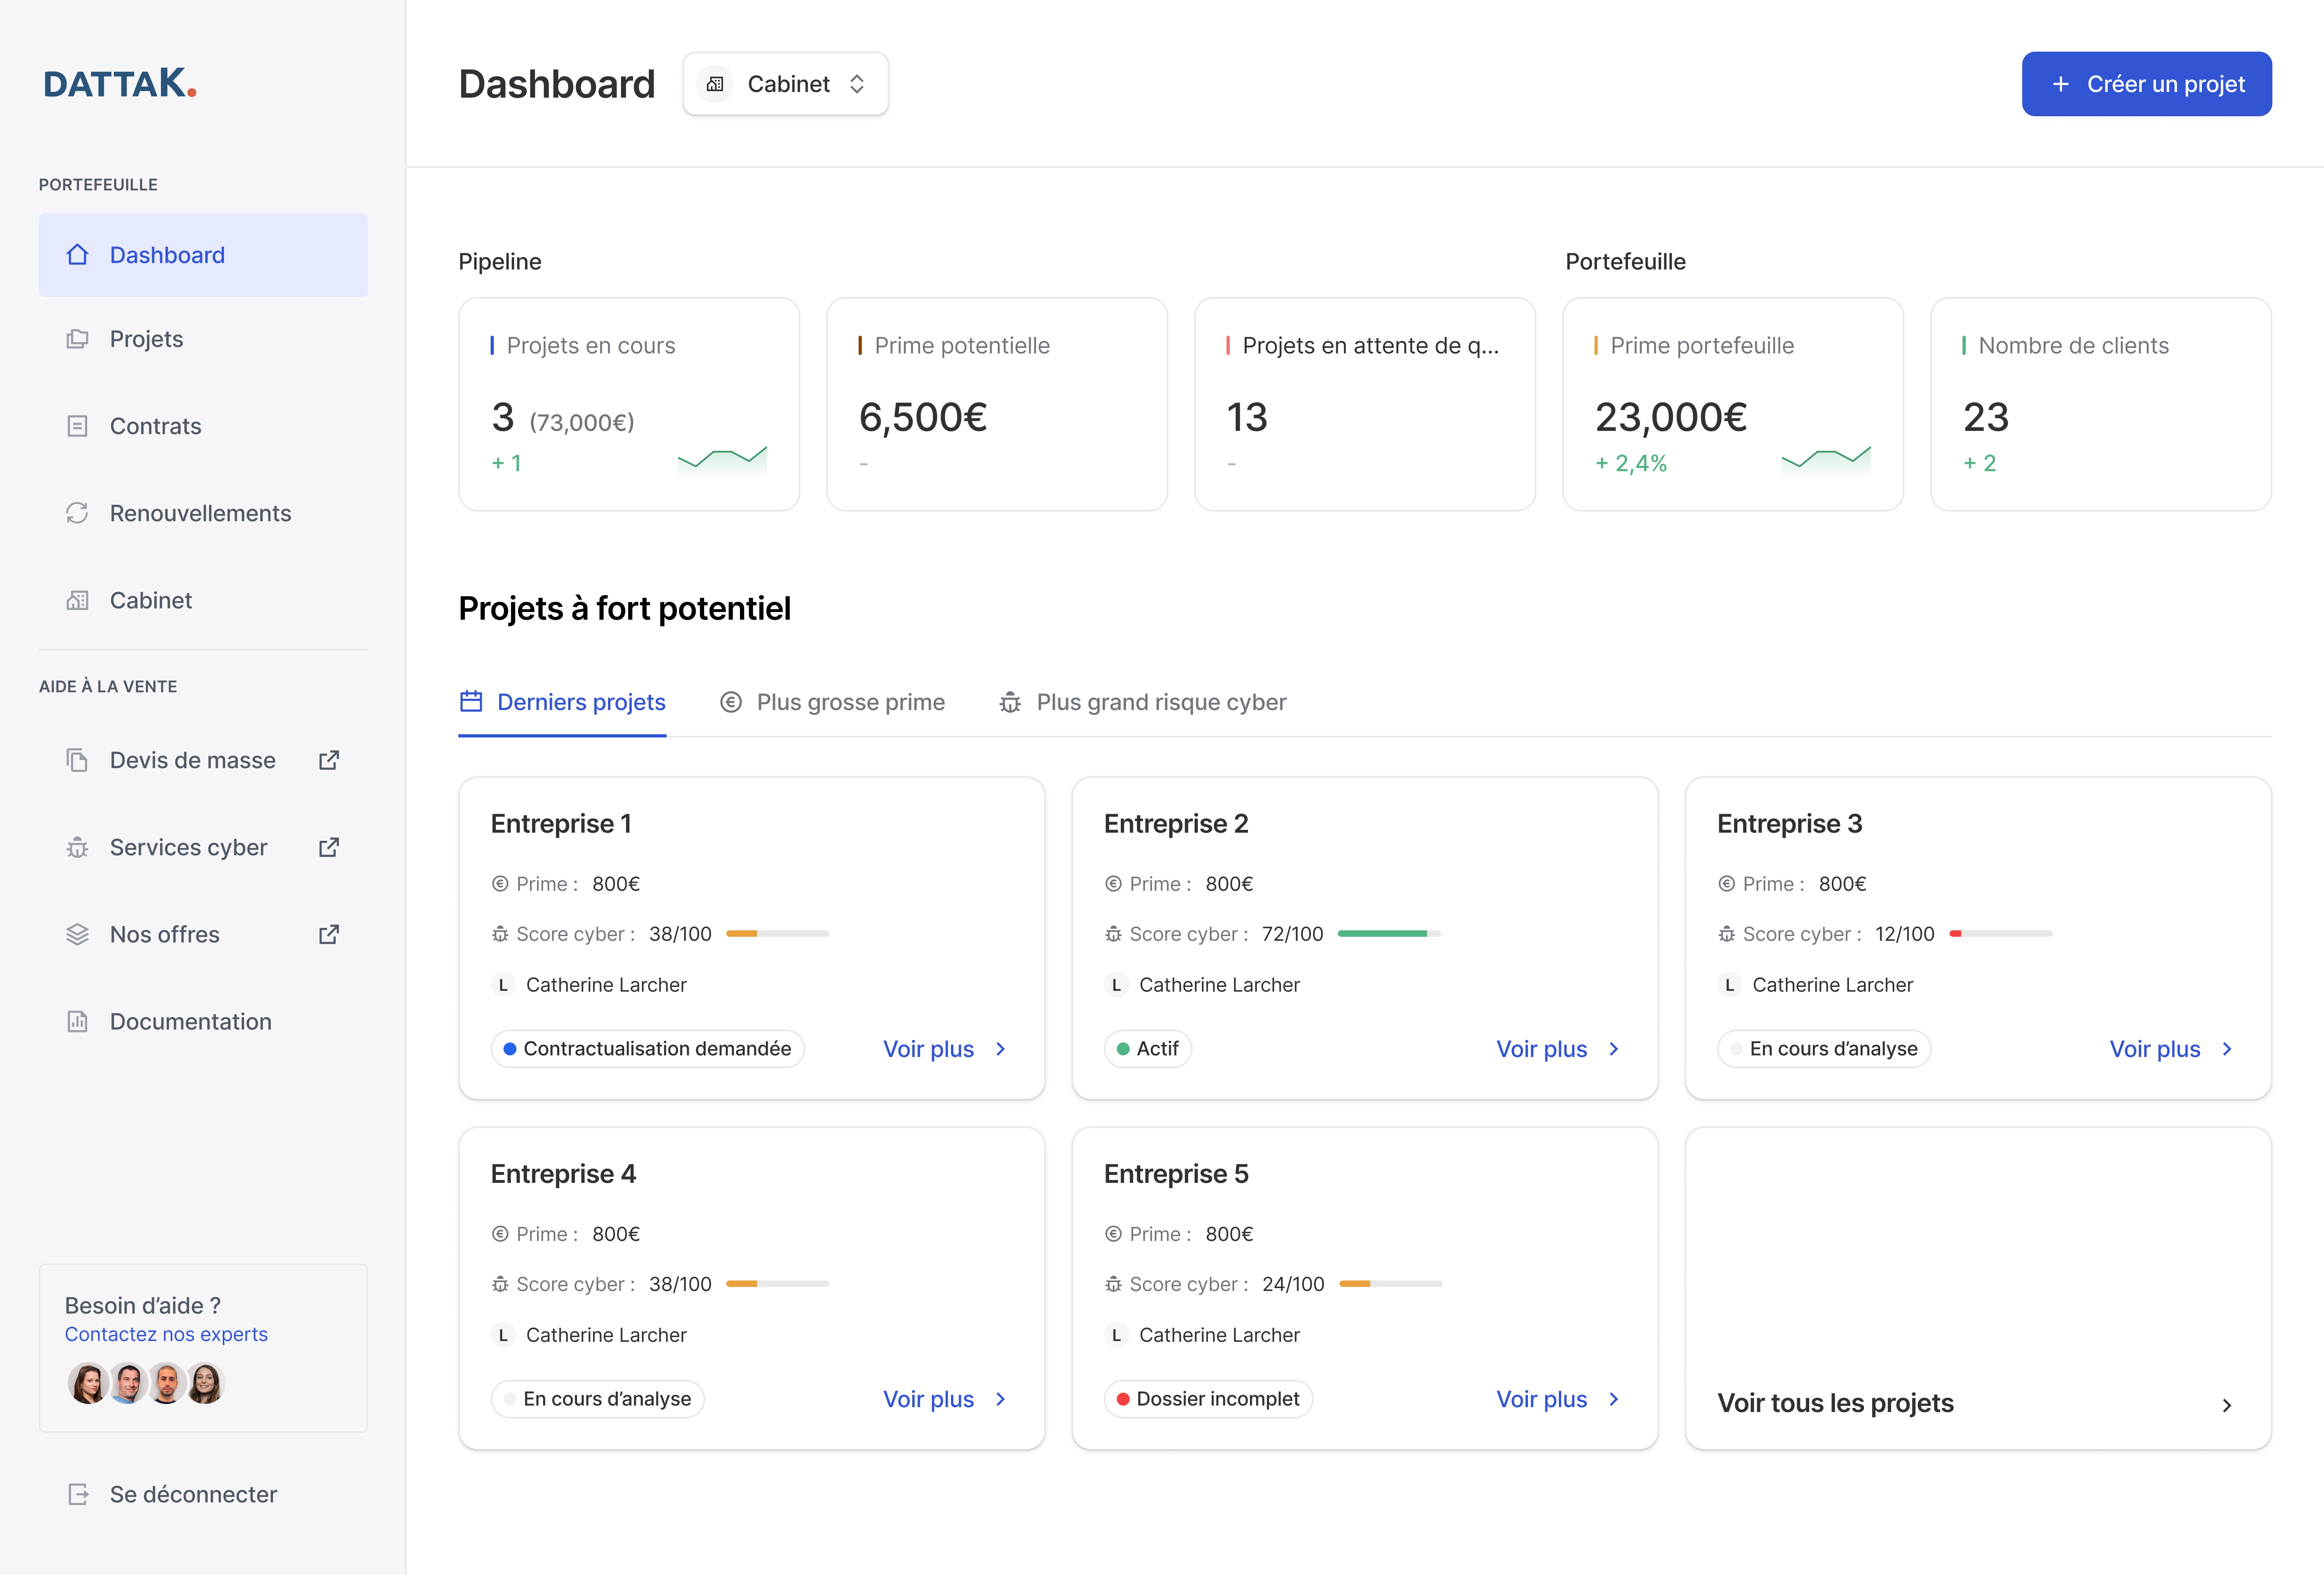Open the sidebar Cabinet menu item

(x=203, y=600)
